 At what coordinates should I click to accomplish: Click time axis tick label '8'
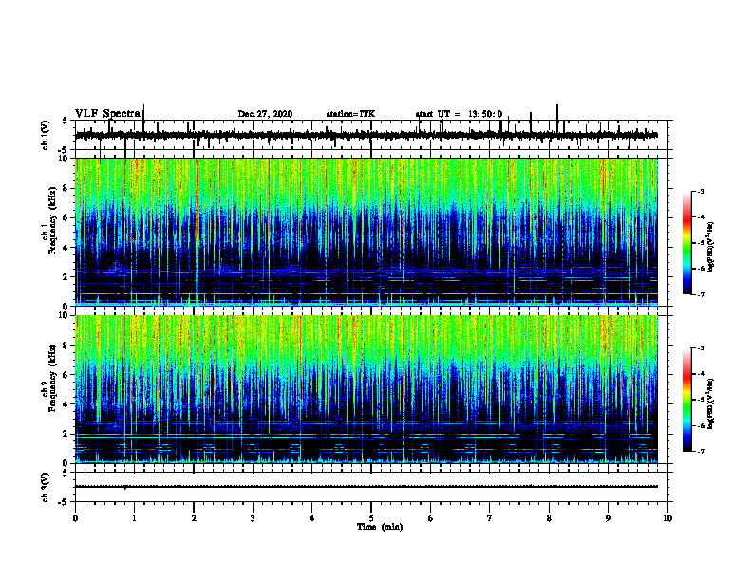[x=549, y=518]
